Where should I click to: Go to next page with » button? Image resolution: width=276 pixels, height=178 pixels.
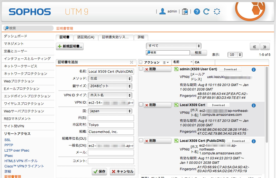coord(265,47)
